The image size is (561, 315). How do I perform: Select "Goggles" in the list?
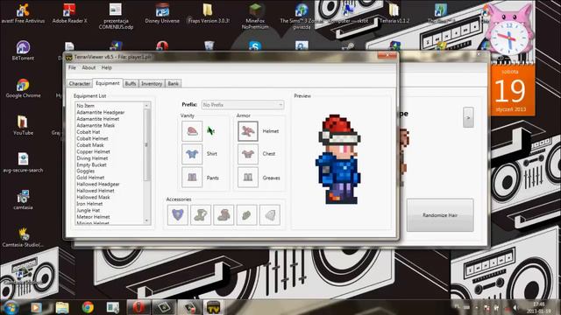[85, 171]
